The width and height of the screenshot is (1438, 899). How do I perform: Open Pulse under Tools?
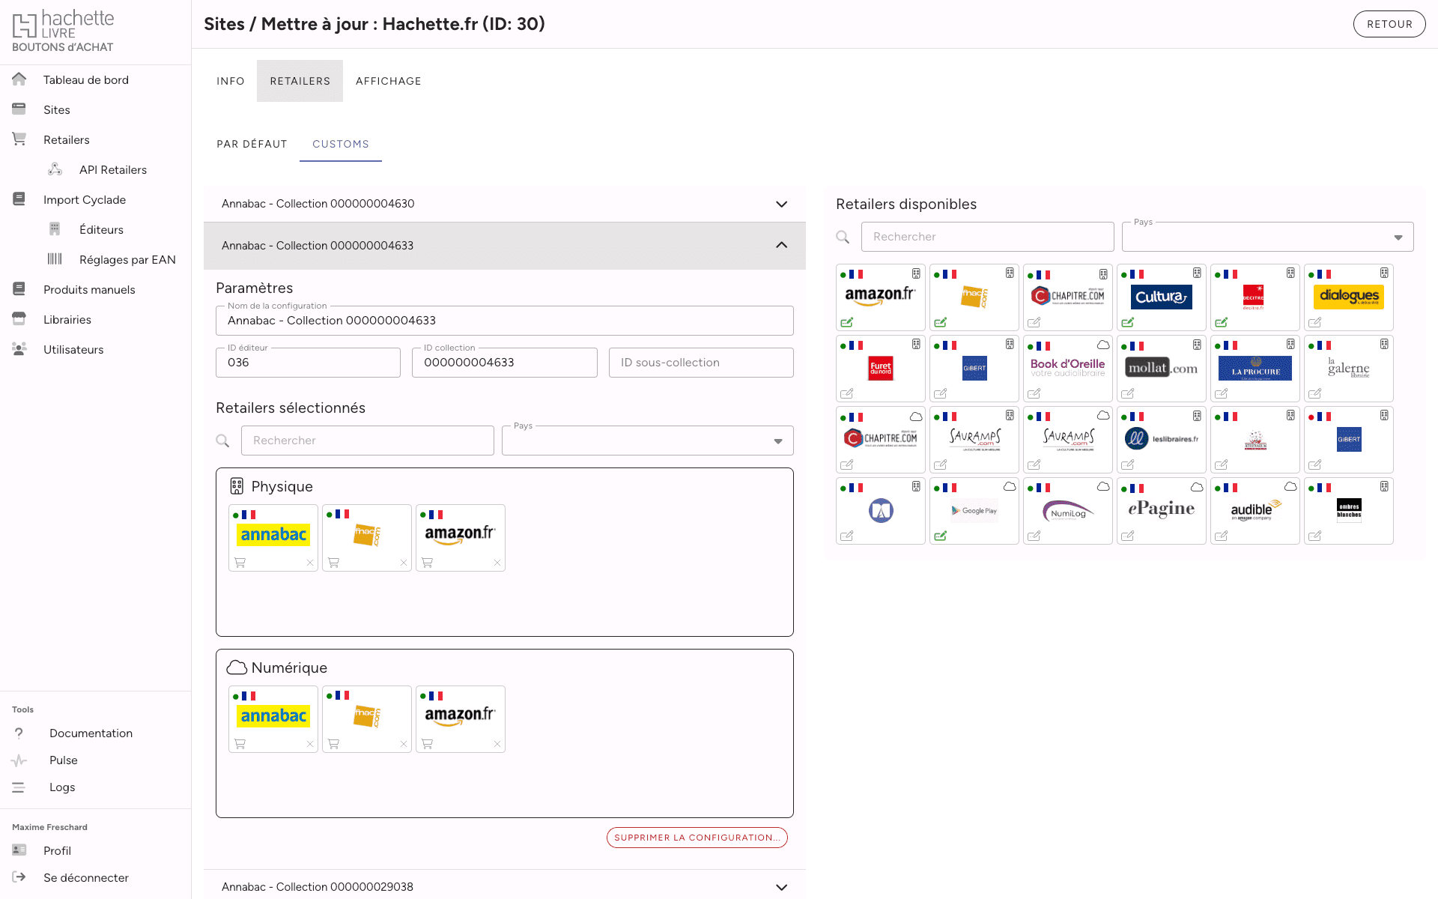click(64, 760)
